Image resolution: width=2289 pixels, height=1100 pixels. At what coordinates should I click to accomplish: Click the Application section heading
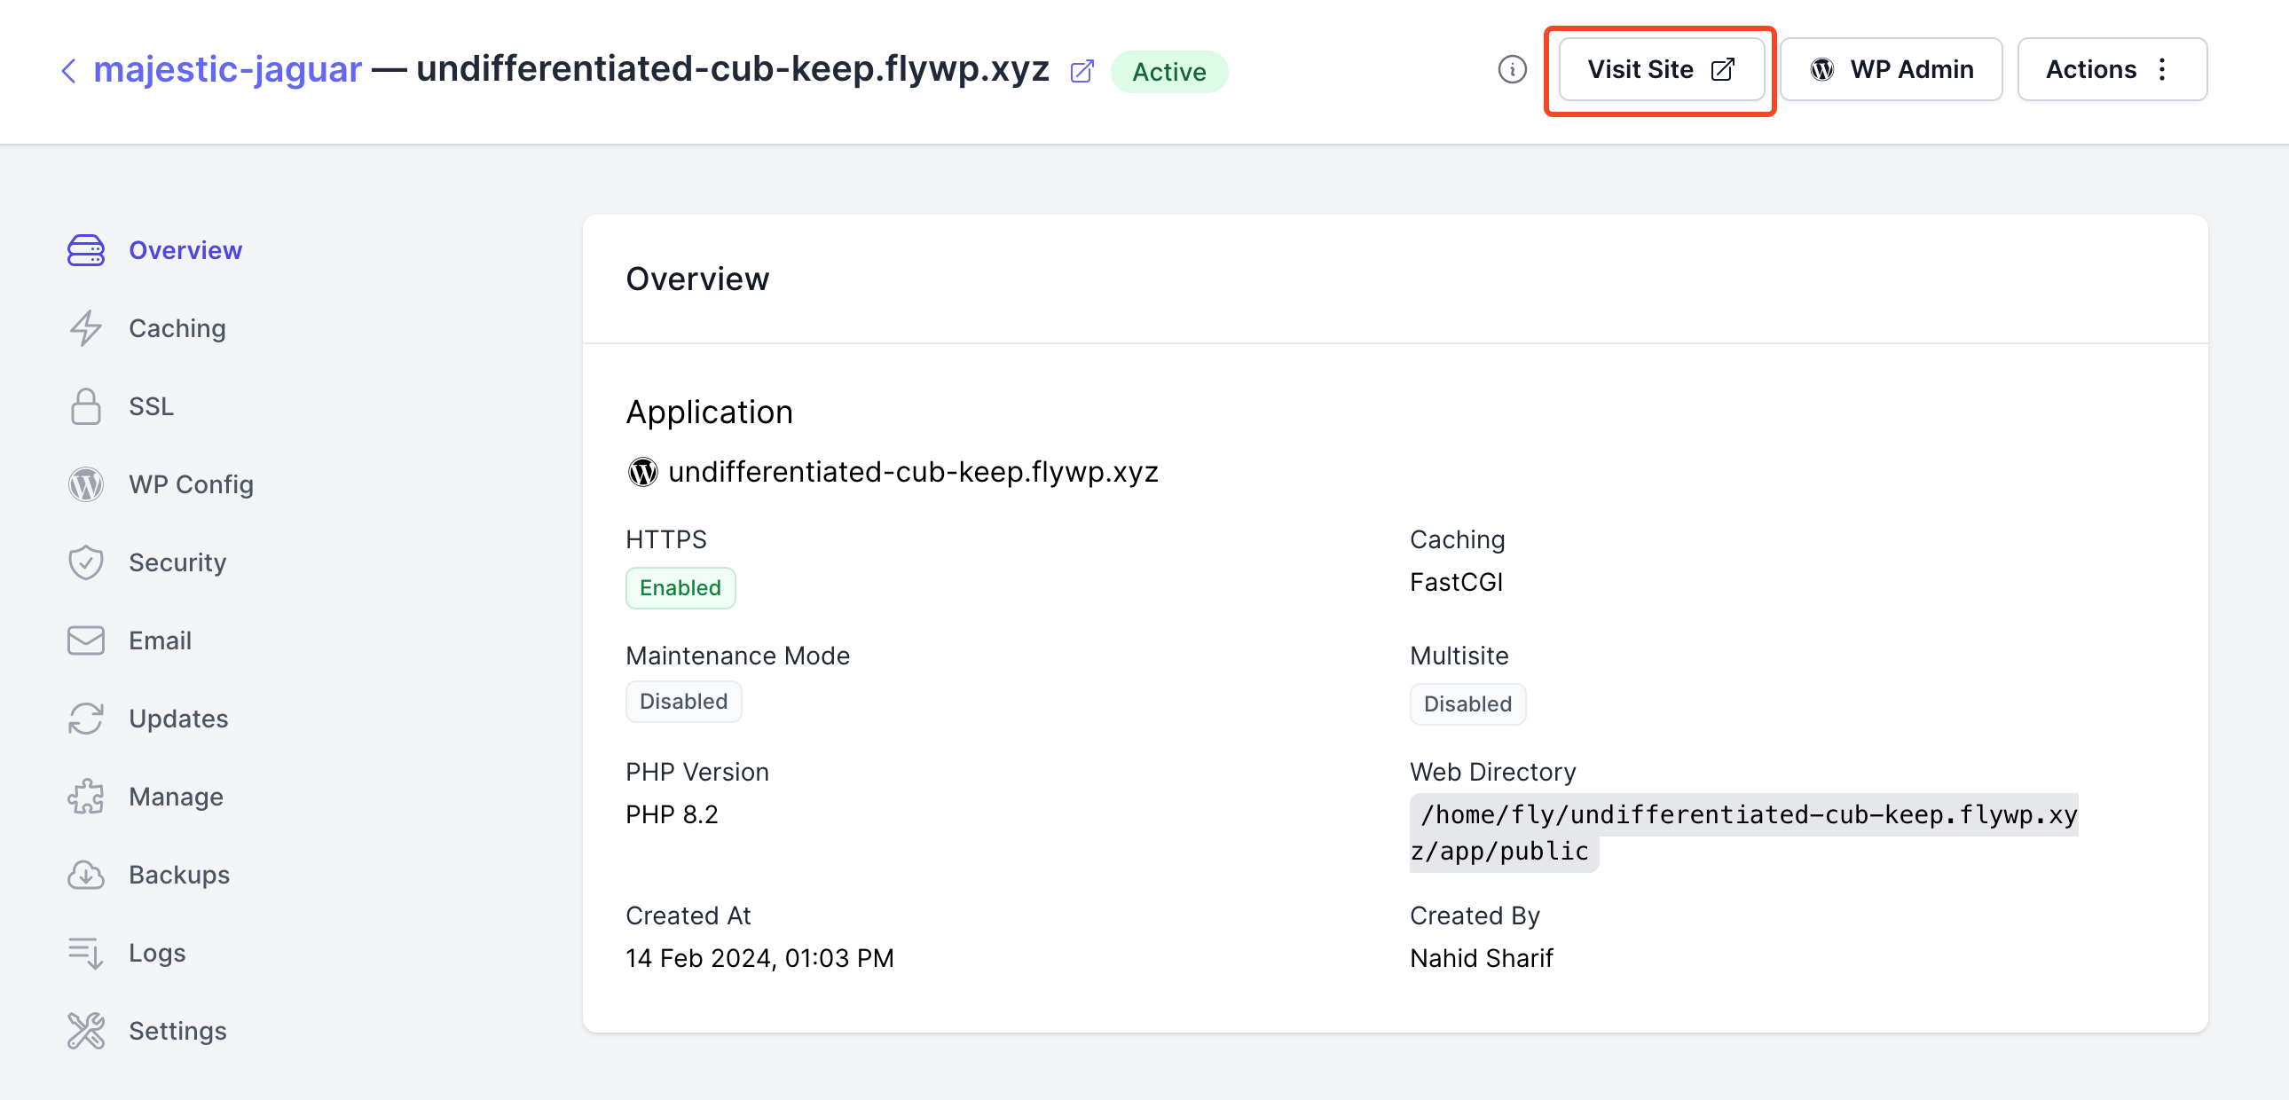709,412
